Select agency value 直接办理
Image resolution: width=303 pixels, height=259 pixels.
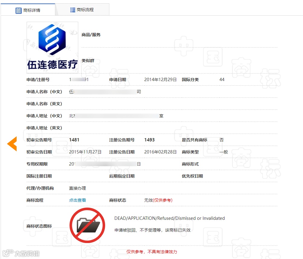(78, 188)
